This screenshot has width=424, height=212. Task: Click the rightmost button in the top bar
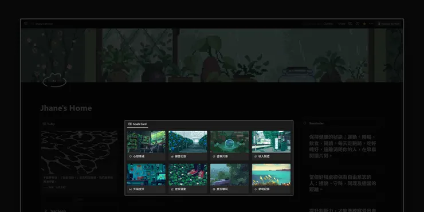pos(389,24)
